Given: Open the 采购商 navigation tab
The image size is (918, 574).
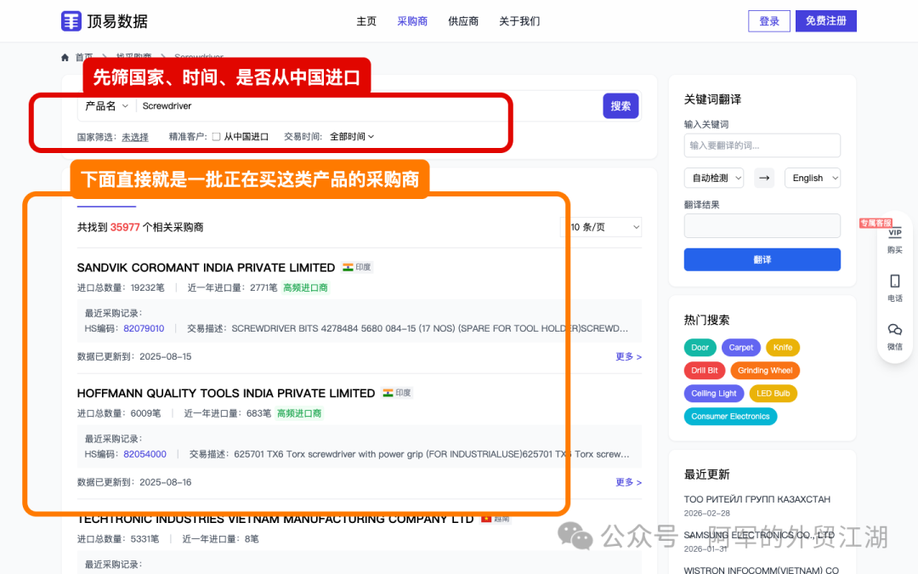Looking at the screenshot, I should pyautogui.click(x=412, y=21).
